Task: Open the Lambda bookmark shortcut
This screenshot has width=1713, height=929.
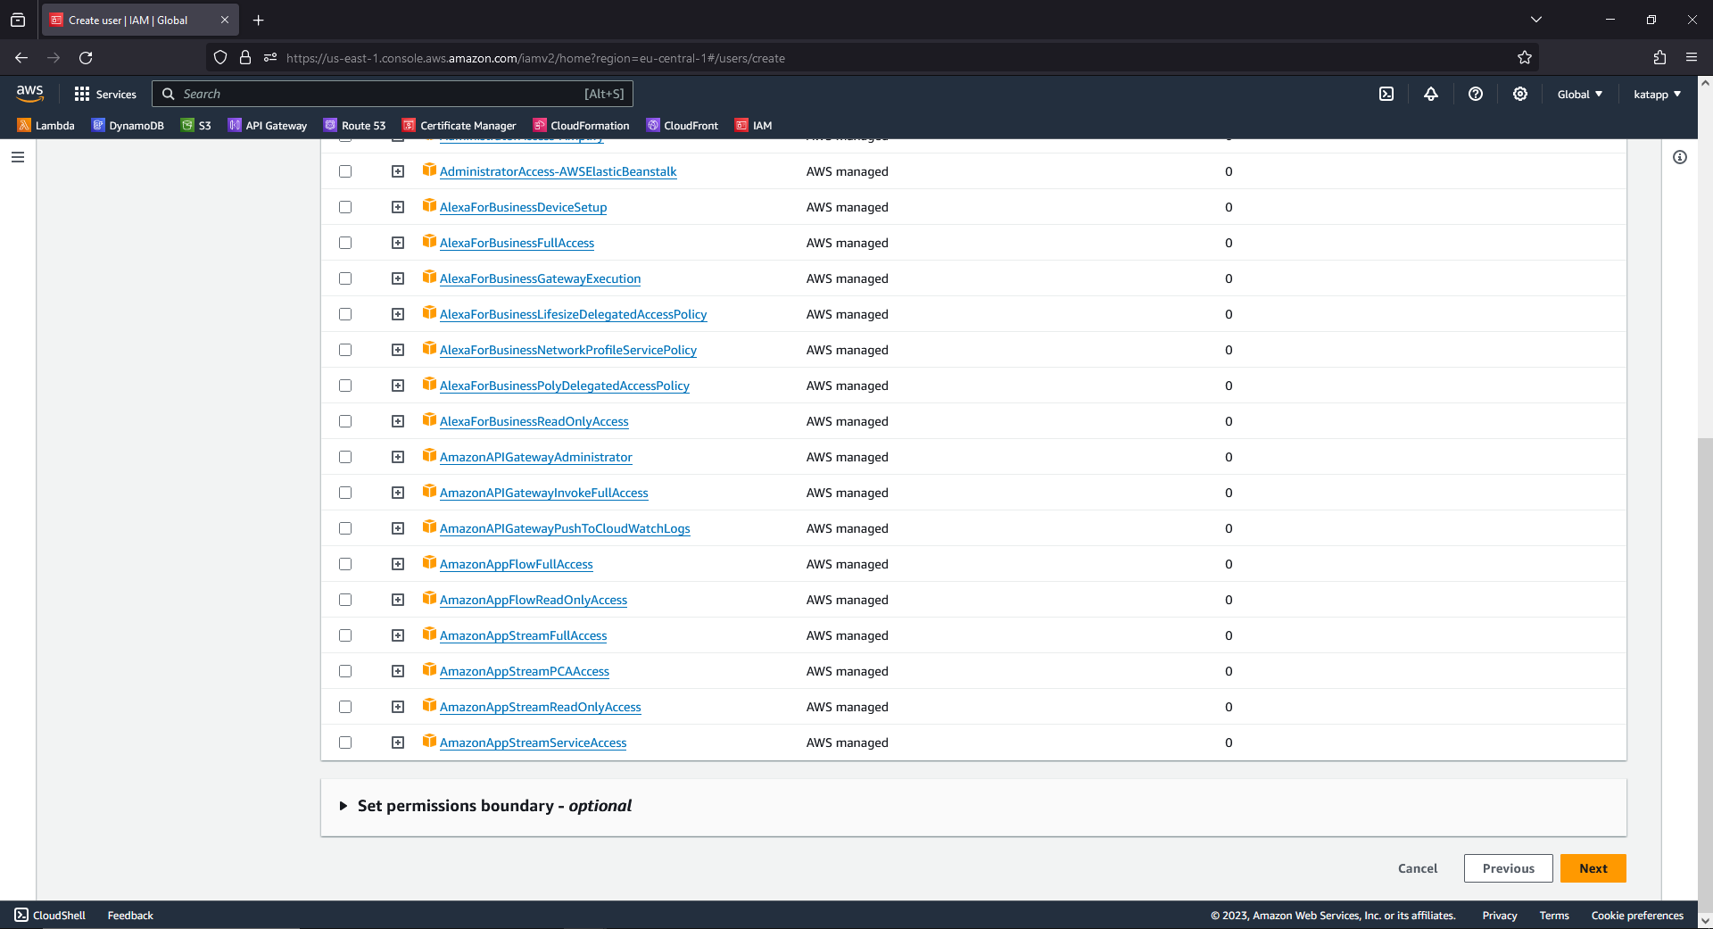Action: coord(46,125)
